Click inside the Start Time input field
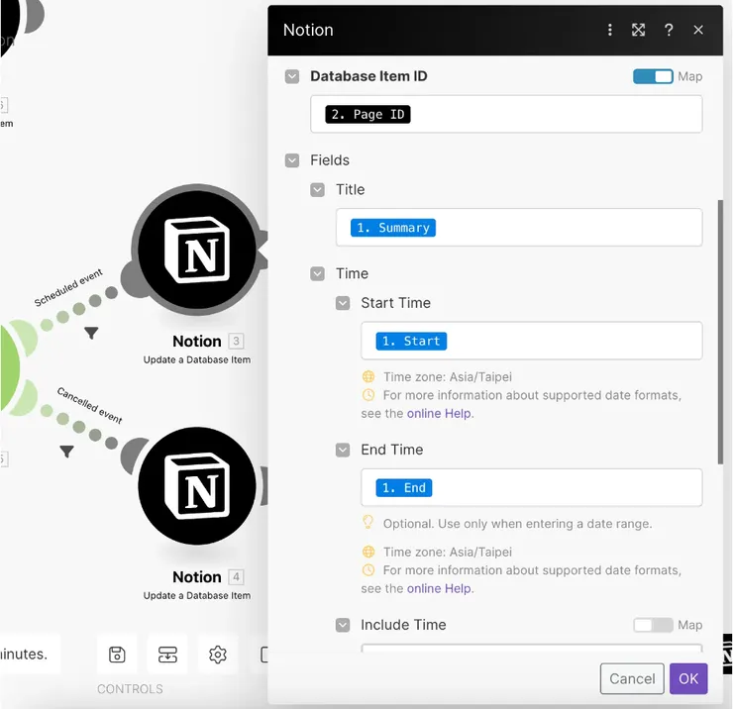This screenshot has height=709, width=733. click(x=532, y=341)
